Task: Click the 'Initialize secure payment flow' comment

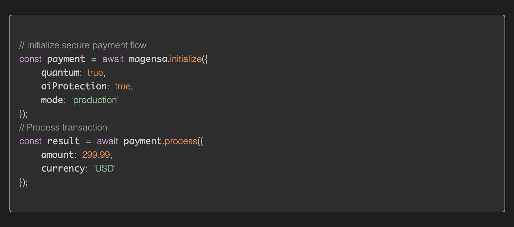Action: pyautogui.click(x=83, y=45)
